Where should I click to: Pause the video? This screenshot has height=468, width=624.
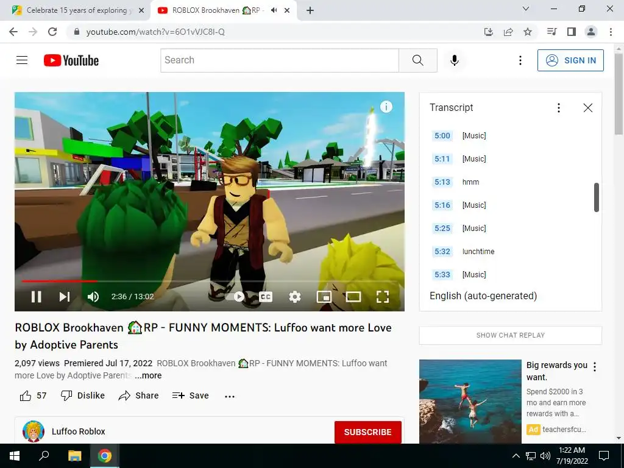[36, 297]
